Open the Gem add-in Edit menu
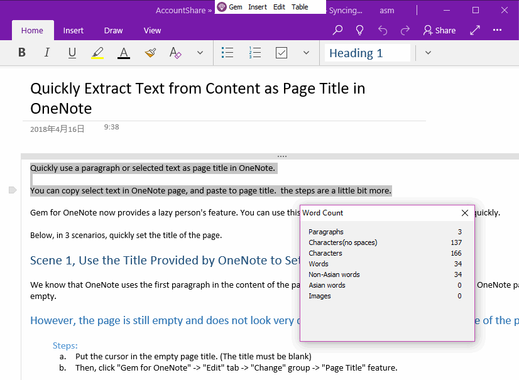 coord(279,7)
